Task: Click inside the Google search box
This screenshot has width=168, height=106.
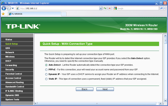Action: (138, 8)
